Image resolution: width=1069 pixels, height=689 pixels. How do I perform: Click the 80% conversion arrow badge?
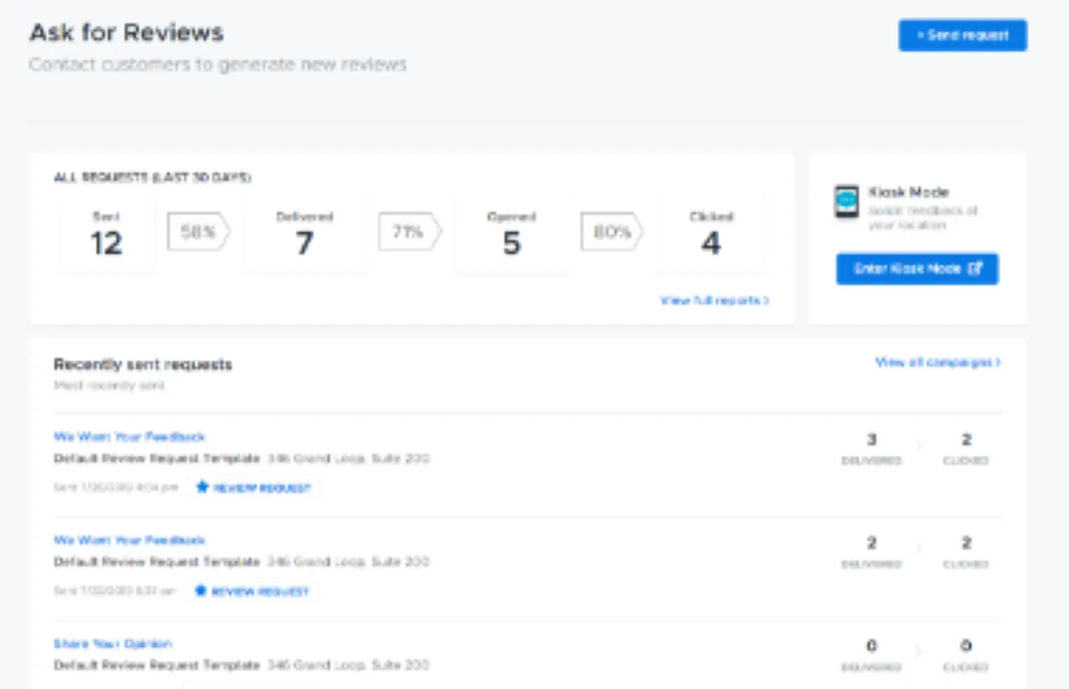612,232
